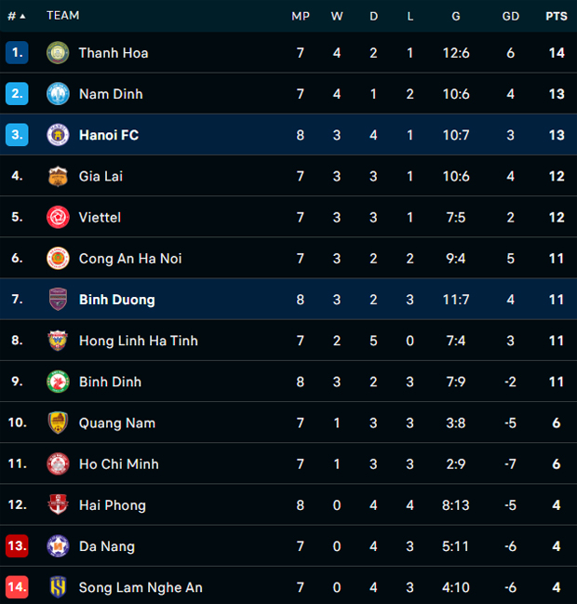Click the Thanh Hoa club crest
This screenshot has width=577, height=604.
58,53
